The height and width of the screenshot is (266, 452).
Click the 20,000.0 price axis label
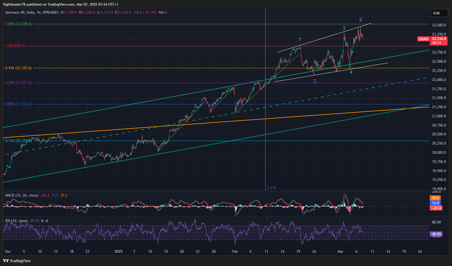click(x=439, y=153)
